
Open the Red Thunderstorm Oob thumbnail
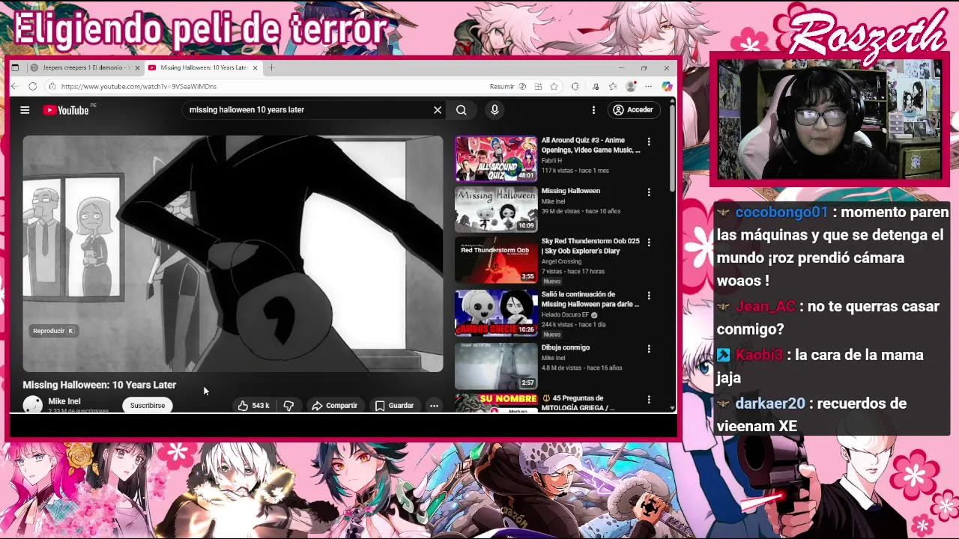pos(496,260)
